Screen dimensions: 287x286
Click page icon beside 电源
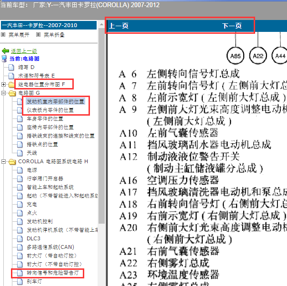[20, 170]
